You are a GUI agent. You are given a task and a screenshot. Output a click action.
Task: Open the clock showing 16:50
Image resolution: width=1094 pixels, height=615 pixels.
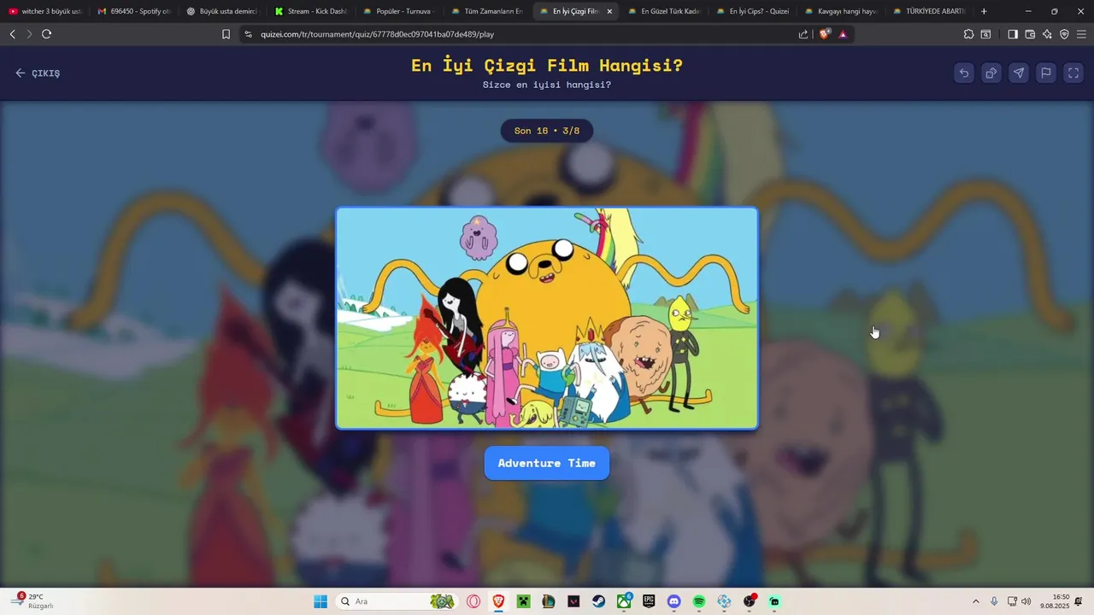pos(1055,601)
